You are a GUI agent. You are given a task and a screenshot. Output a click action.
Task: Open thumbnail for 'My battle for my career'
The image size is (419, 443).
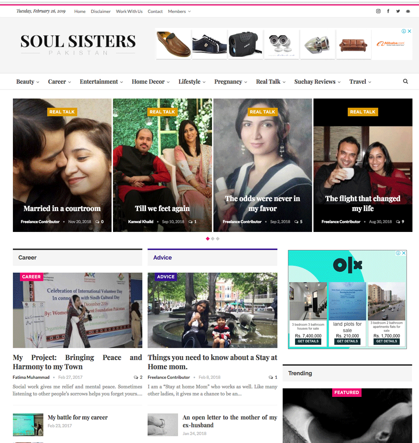pos(28,425)
